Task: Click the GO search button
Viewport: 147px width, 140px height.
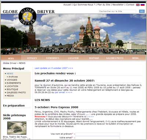Action: tap(142, 11)
